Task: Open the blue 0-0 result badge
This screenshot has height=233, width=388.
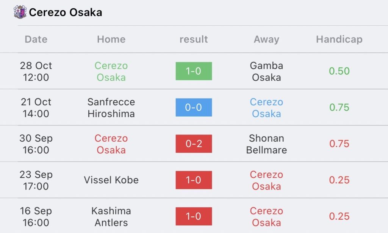Action: [x=194, y=107]
